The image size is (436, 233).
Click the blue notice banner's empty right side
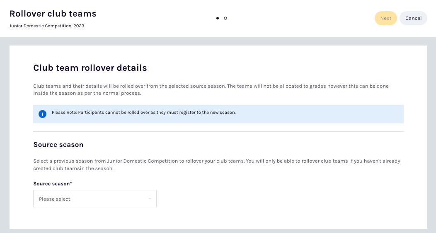pos(332,114)
